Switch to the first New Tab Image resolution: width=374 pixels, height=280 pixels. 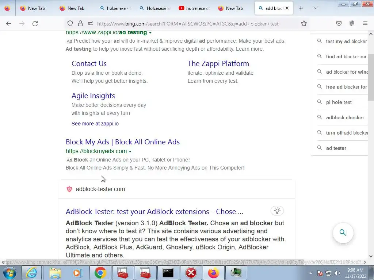point(33,8)
